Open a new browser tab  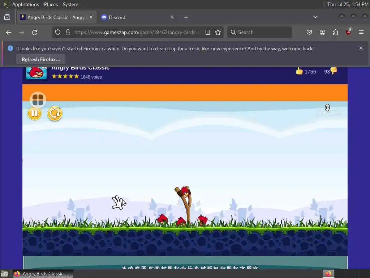[x=186, y=17]
